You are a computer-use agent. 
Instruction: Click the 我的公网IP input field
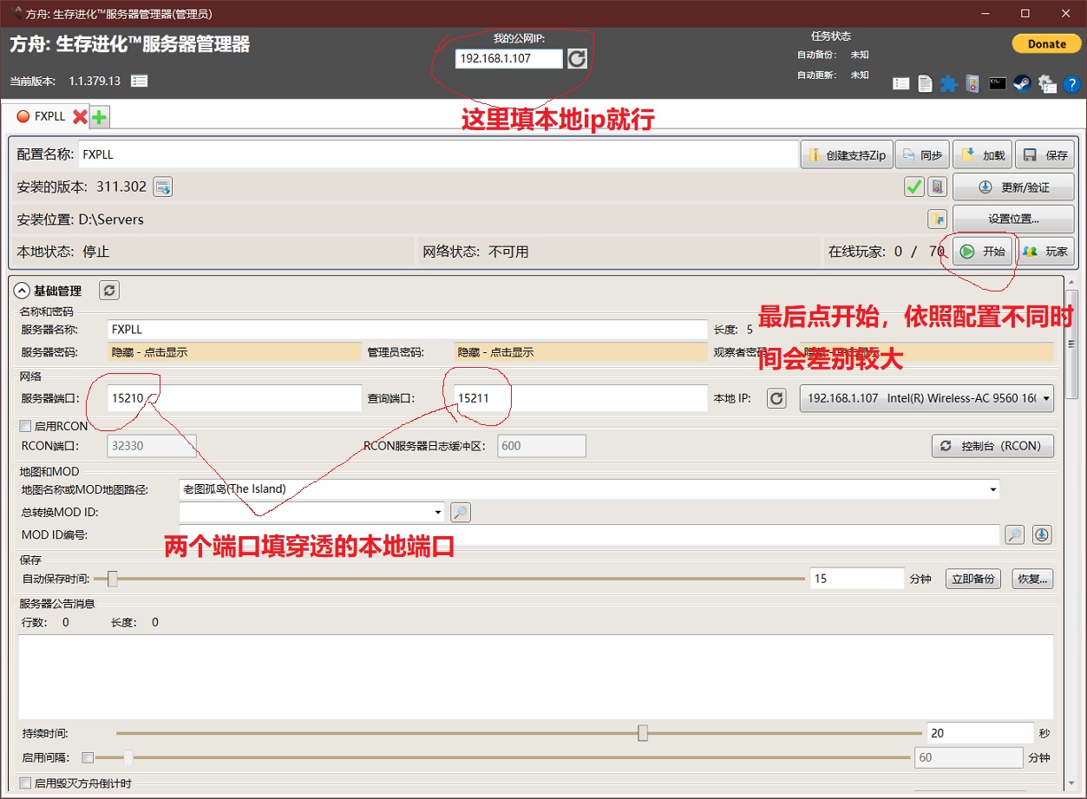[509, 59]
